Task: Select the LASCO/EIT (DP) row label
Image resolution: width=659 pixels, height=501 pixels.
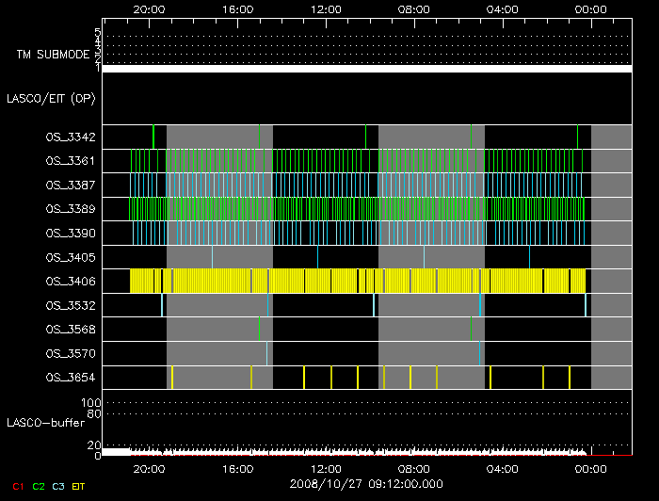Action: [x=51, y=98]
